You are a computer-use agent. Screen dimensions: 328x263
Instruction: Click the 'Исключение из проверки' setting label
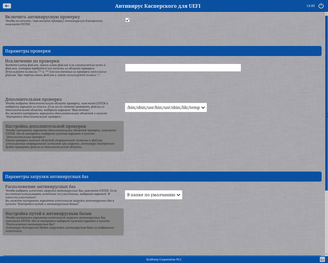(32, 61)
